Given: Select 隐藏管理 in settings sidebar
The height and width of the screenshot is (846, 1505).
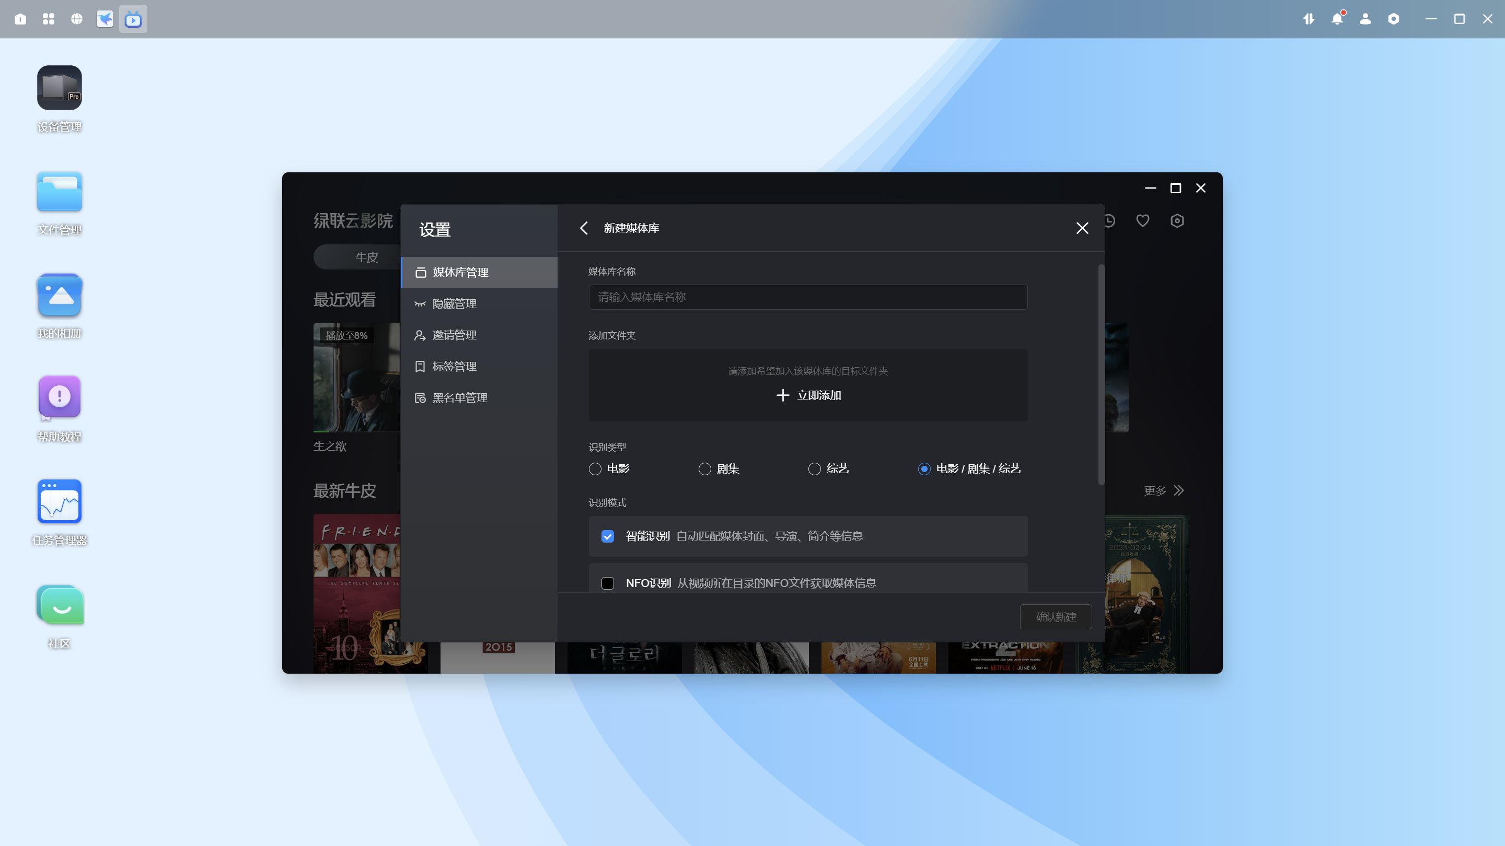Looking at the screenshot, I should point(479,303).
